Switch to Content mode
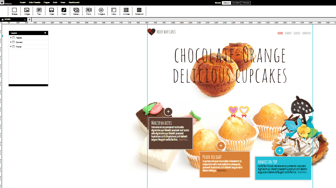The width and height of the screenshot is (336, 188). click(x=236, y=3)
